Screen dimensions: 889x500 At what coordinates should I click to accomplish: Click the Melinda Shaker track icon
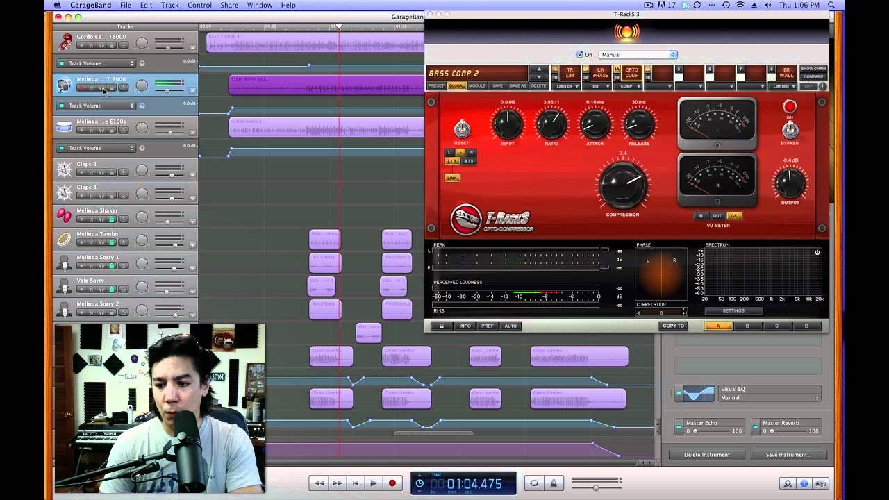[65, 216]
